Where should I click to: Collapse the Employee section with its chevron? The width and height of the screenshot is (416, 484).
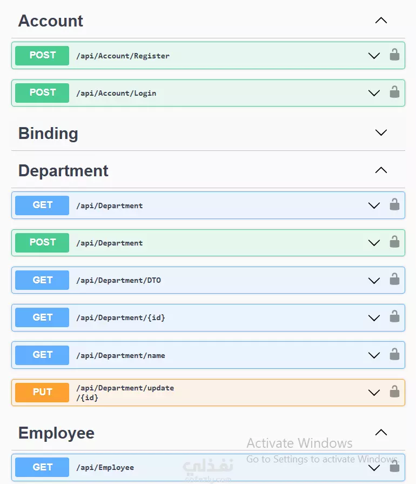pyautogui.click(x=381, y=432)
